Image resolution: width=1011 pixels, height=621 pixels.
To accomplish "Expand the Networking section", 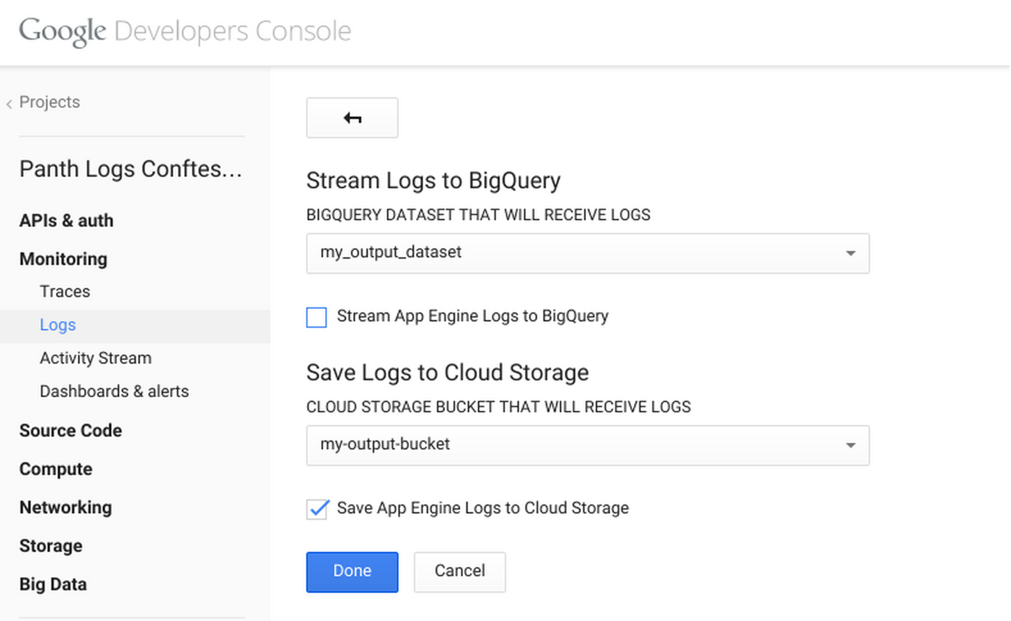I will (x=65, y=508).
